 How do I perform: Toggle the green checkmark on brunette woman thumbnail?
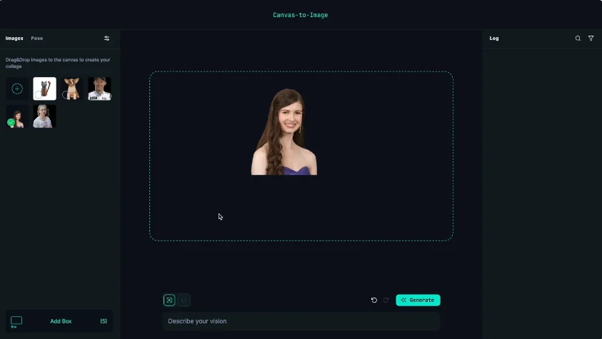click(11, 123)
